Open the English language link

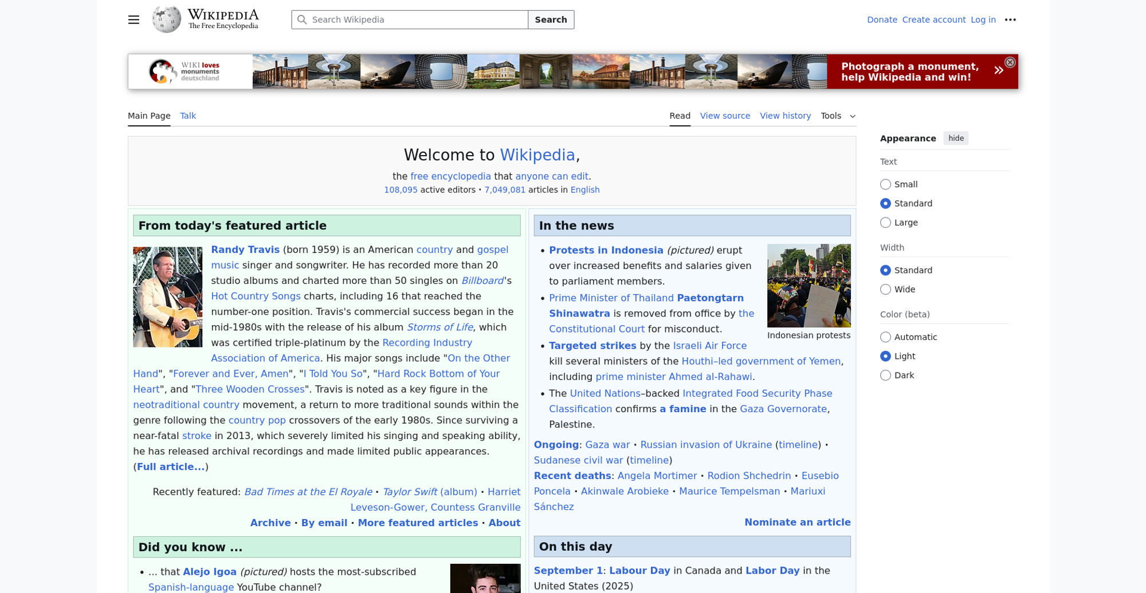[x=585, y=190]
